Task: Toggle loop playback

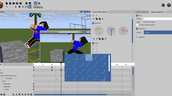Action: pyautogui.click(x=23, y=7)
